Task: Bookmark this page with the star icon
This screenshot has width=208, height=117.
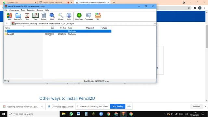Action: tap(189, 8)
